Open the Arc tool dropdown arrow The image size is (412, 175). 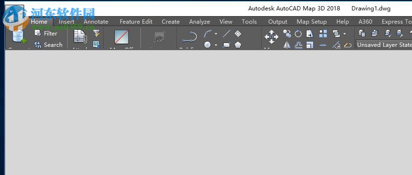pyautogui.click(x=216, y=34)
